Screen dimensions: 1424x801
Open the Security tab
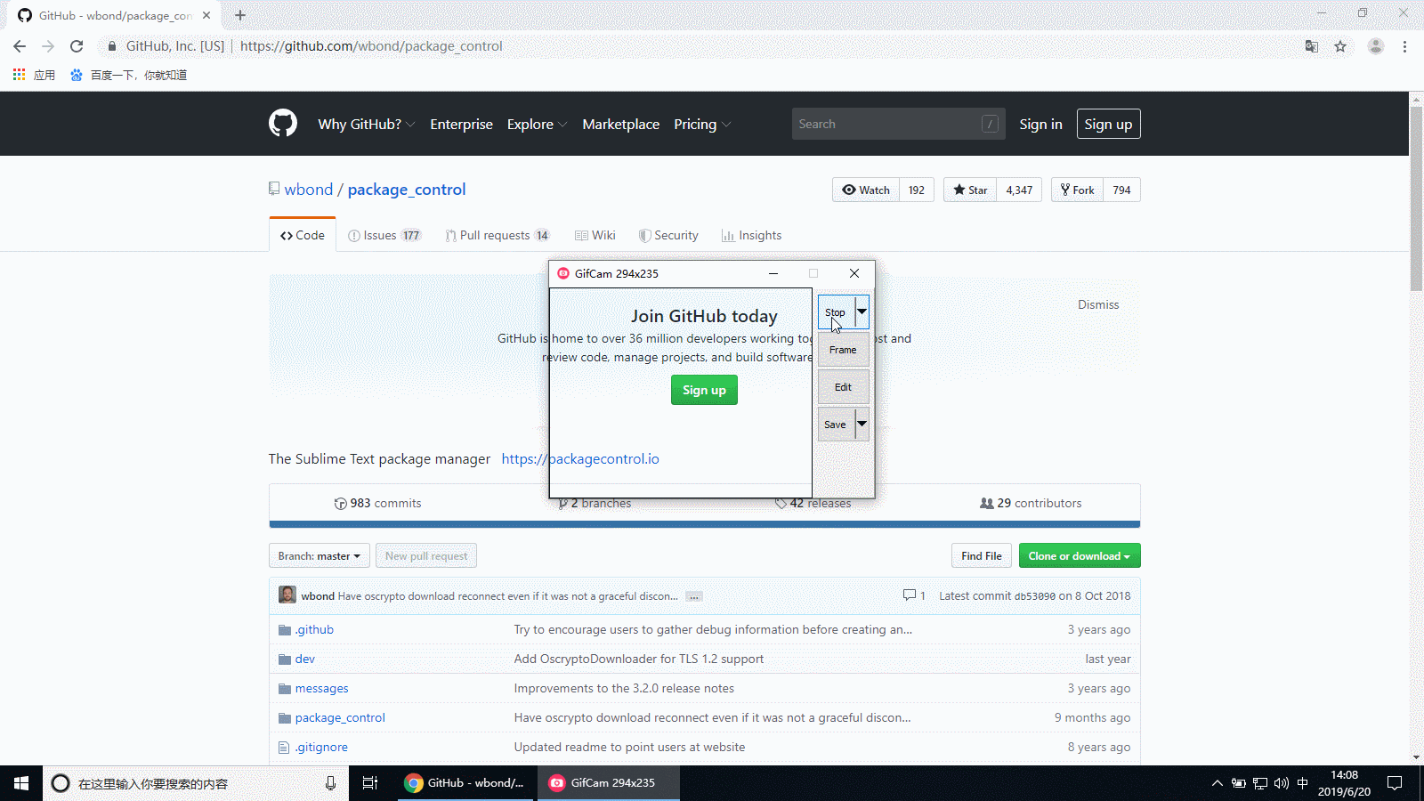tap(668, 235)
